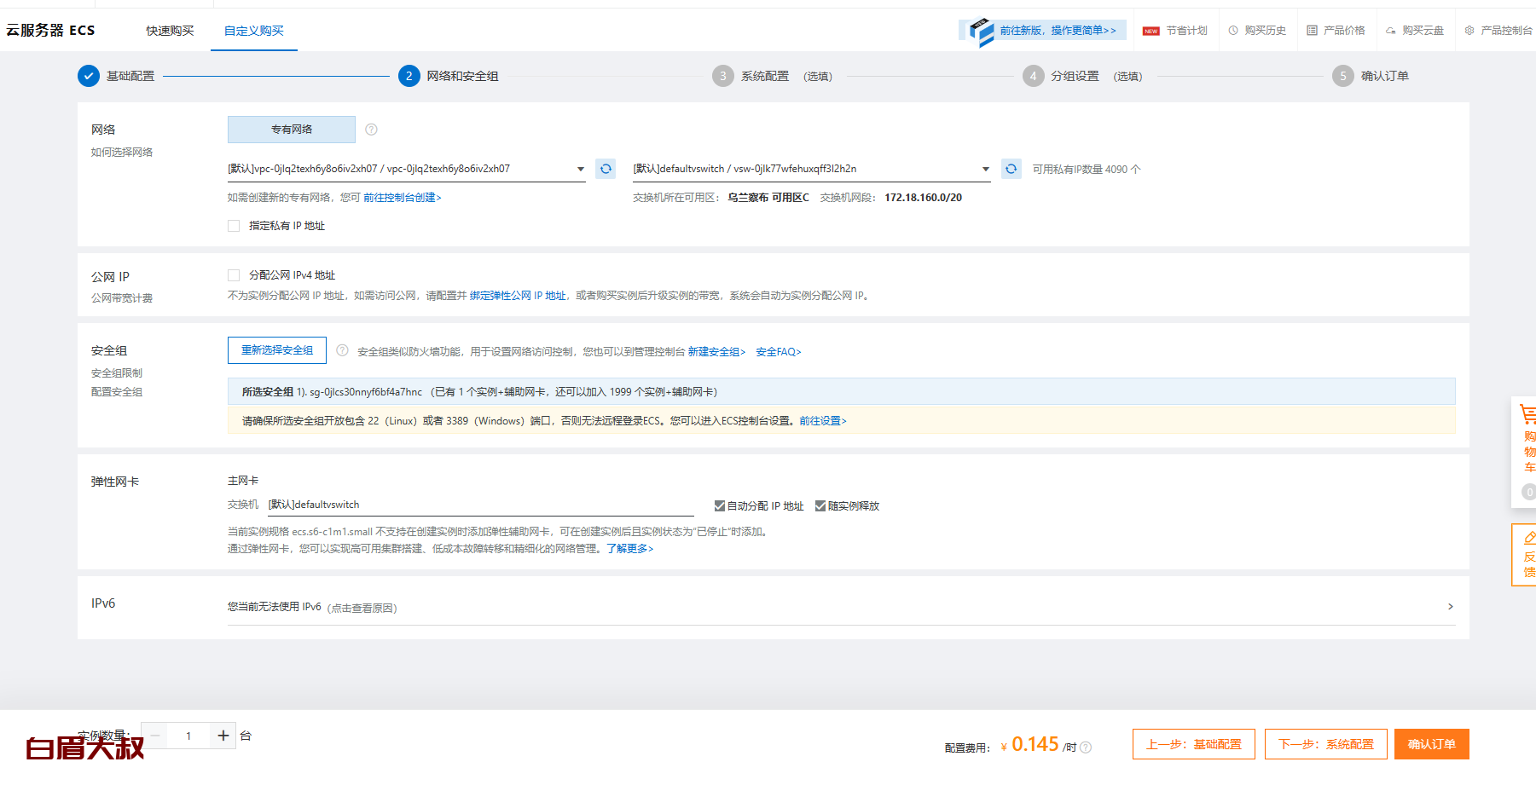Click 网络和安全组 step label
The width and height of the screenshot is (1536, 785).
pyautogui.click(x=463, y=76)
